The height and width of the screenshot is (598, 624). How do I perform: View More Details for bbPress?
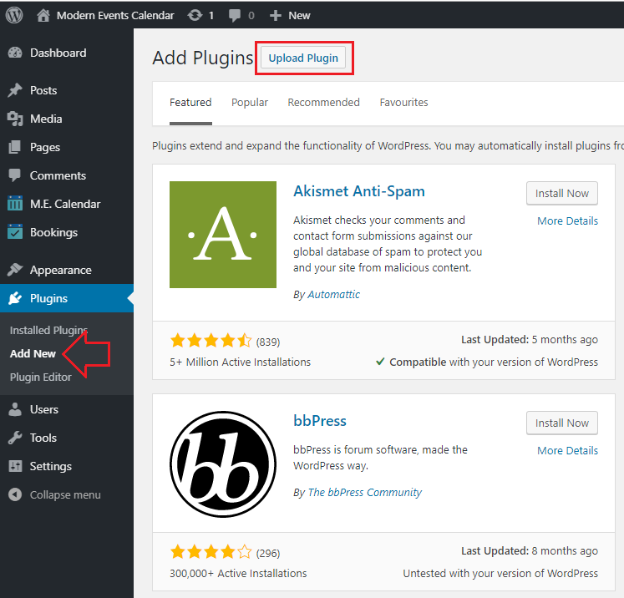pyautogui.click(x=567, y=450)
